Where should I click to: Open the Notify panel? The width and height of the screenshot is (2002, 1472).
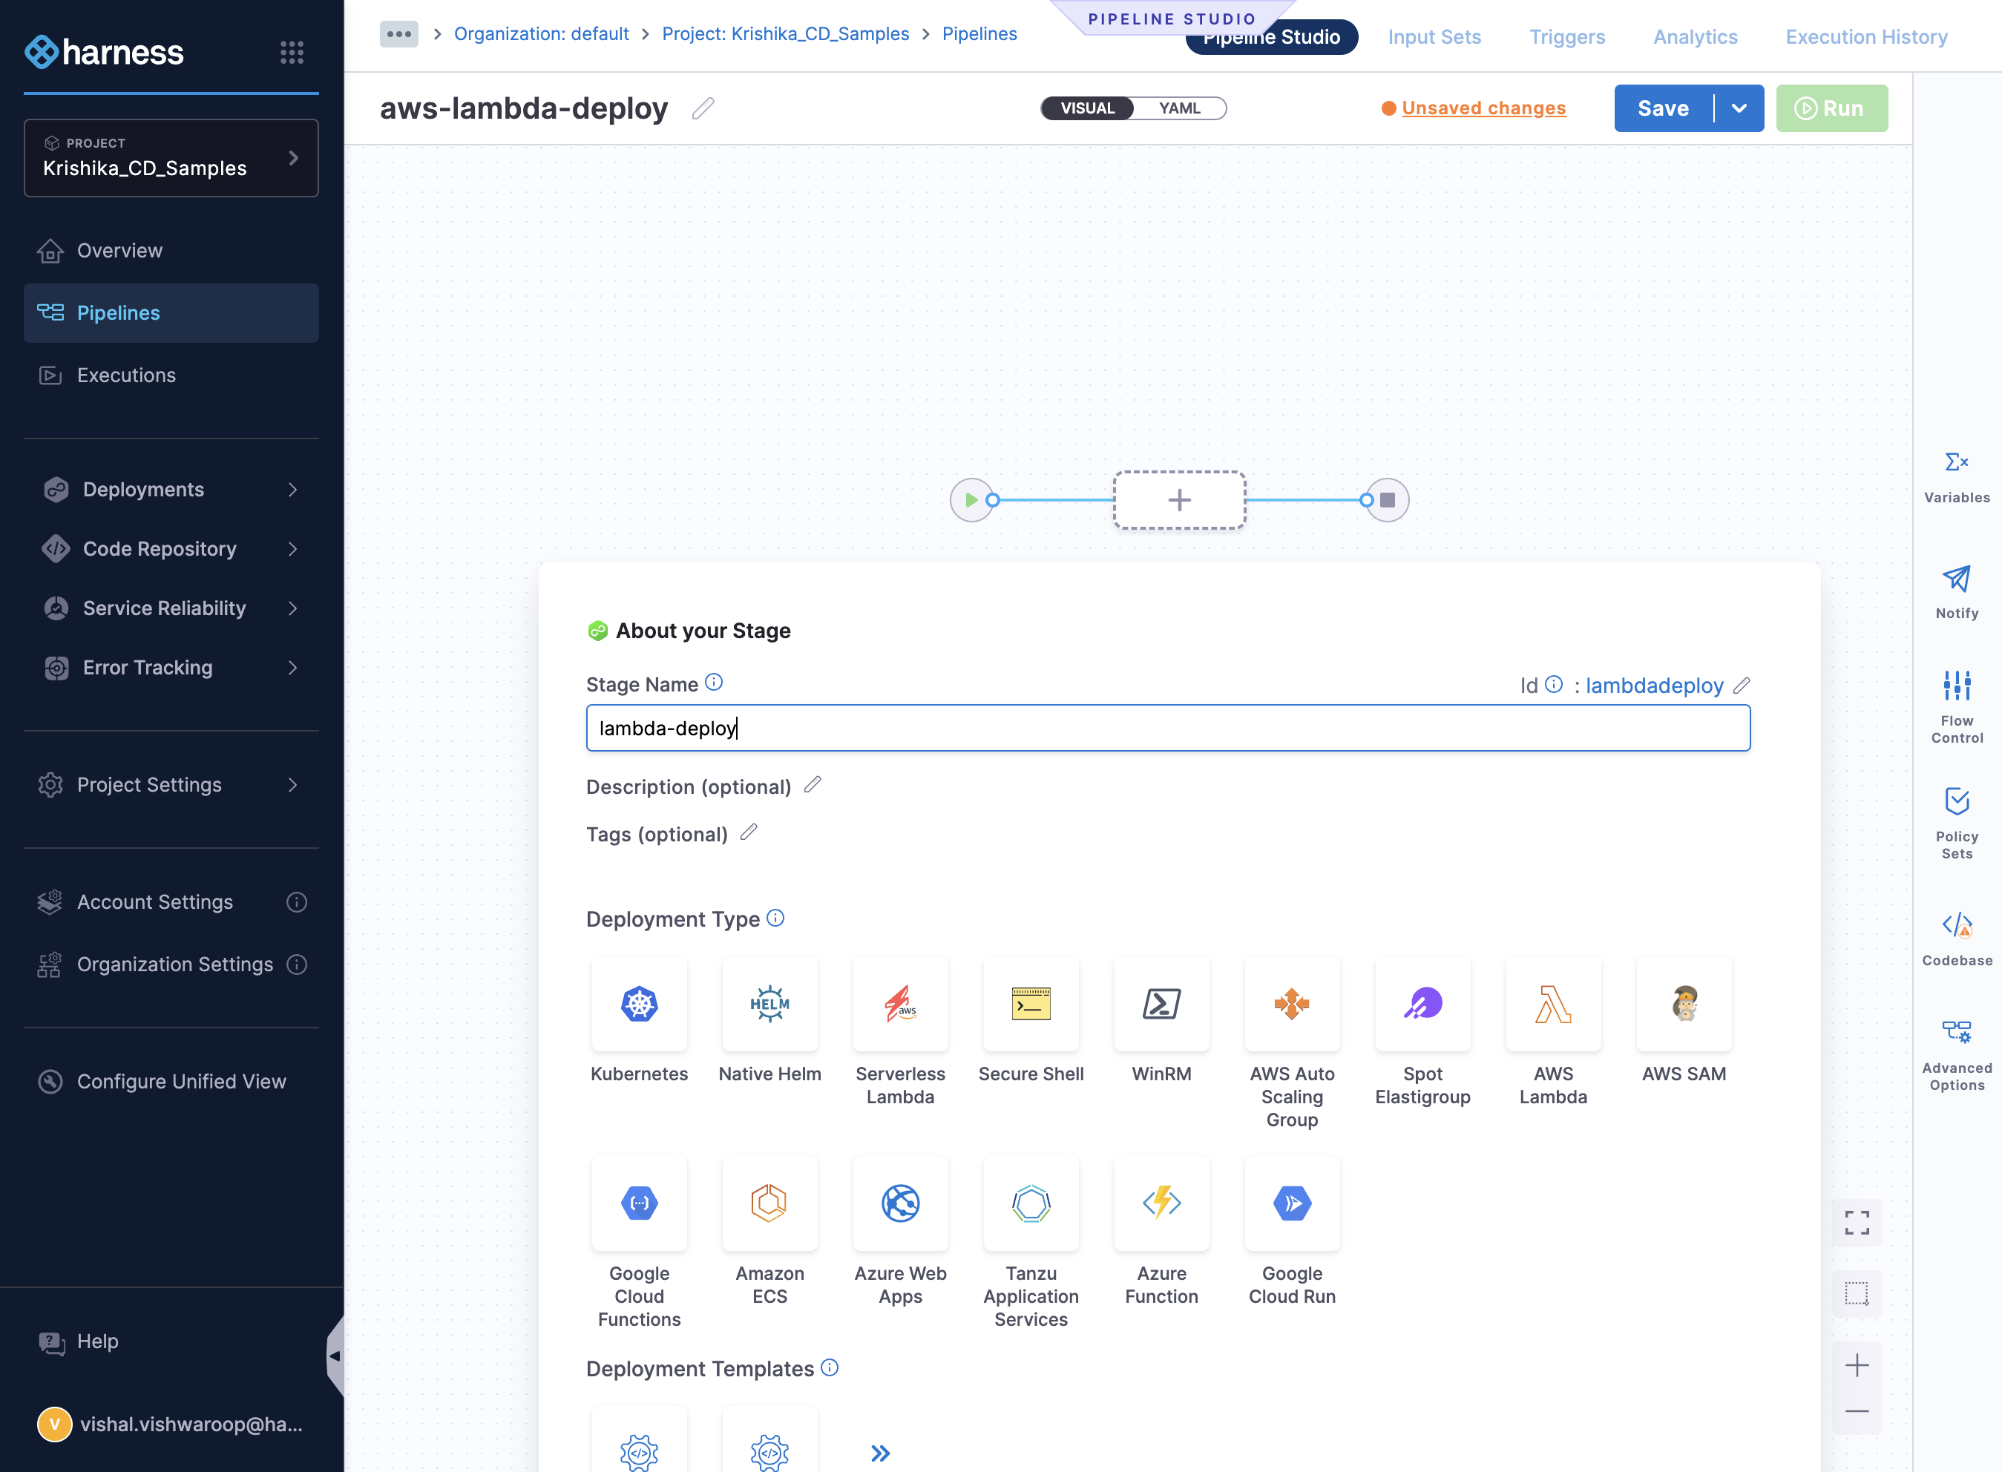(1957, 593)
